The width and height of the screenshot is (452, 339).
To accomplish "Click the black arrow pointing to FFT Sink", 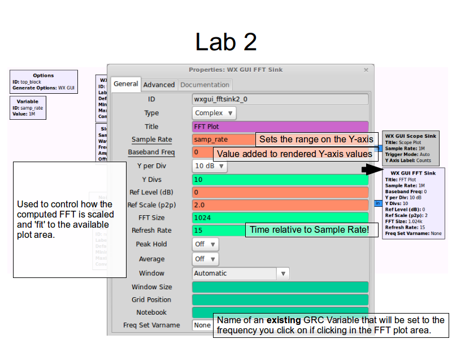I will (372, 169).
